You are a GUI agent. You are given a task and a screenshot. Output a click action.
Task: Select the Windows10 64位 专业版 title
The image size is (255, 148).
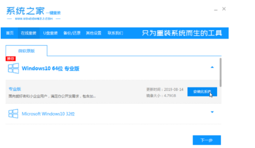click(x=50, y=68)
